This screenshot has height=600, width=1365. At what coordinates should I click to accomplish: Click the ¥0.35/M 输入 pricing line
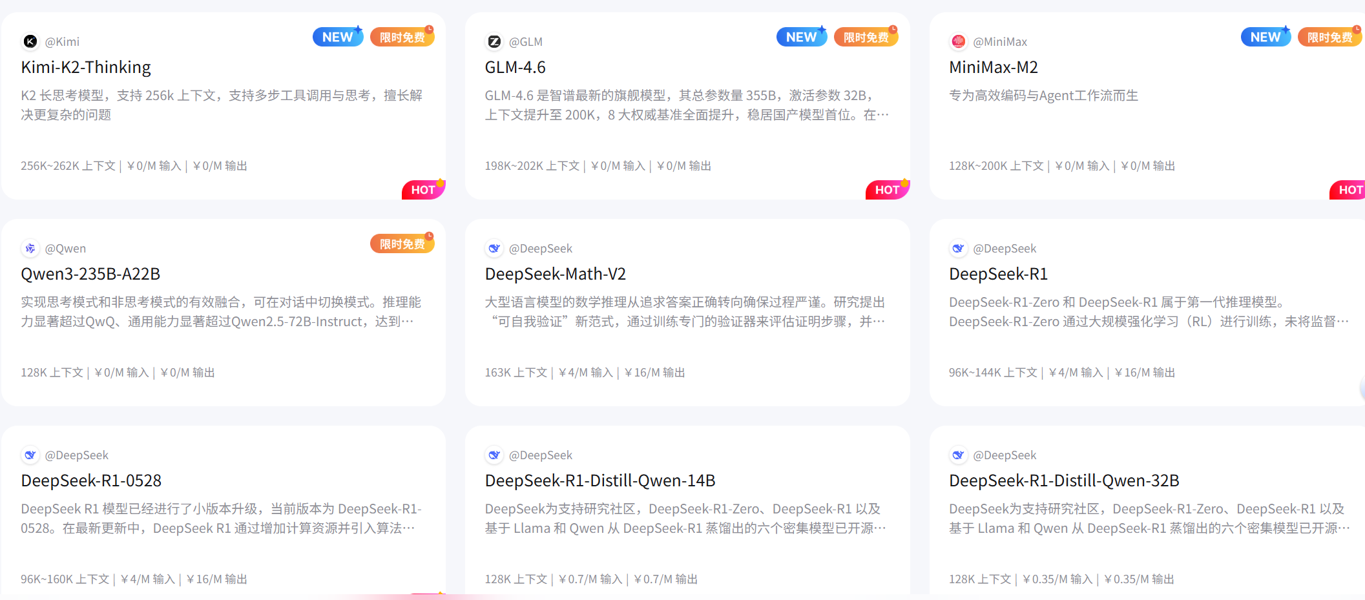coord(1061,579)
